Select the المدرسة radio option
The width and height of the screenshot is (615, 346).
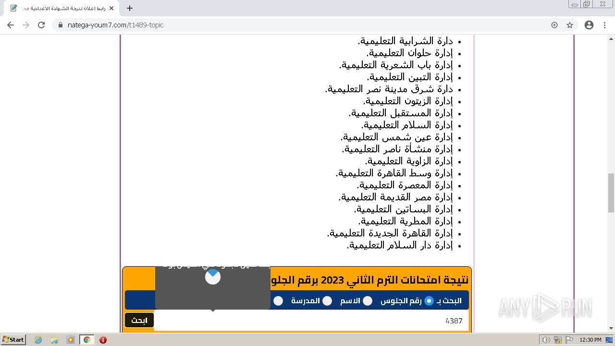coord(327,301)
